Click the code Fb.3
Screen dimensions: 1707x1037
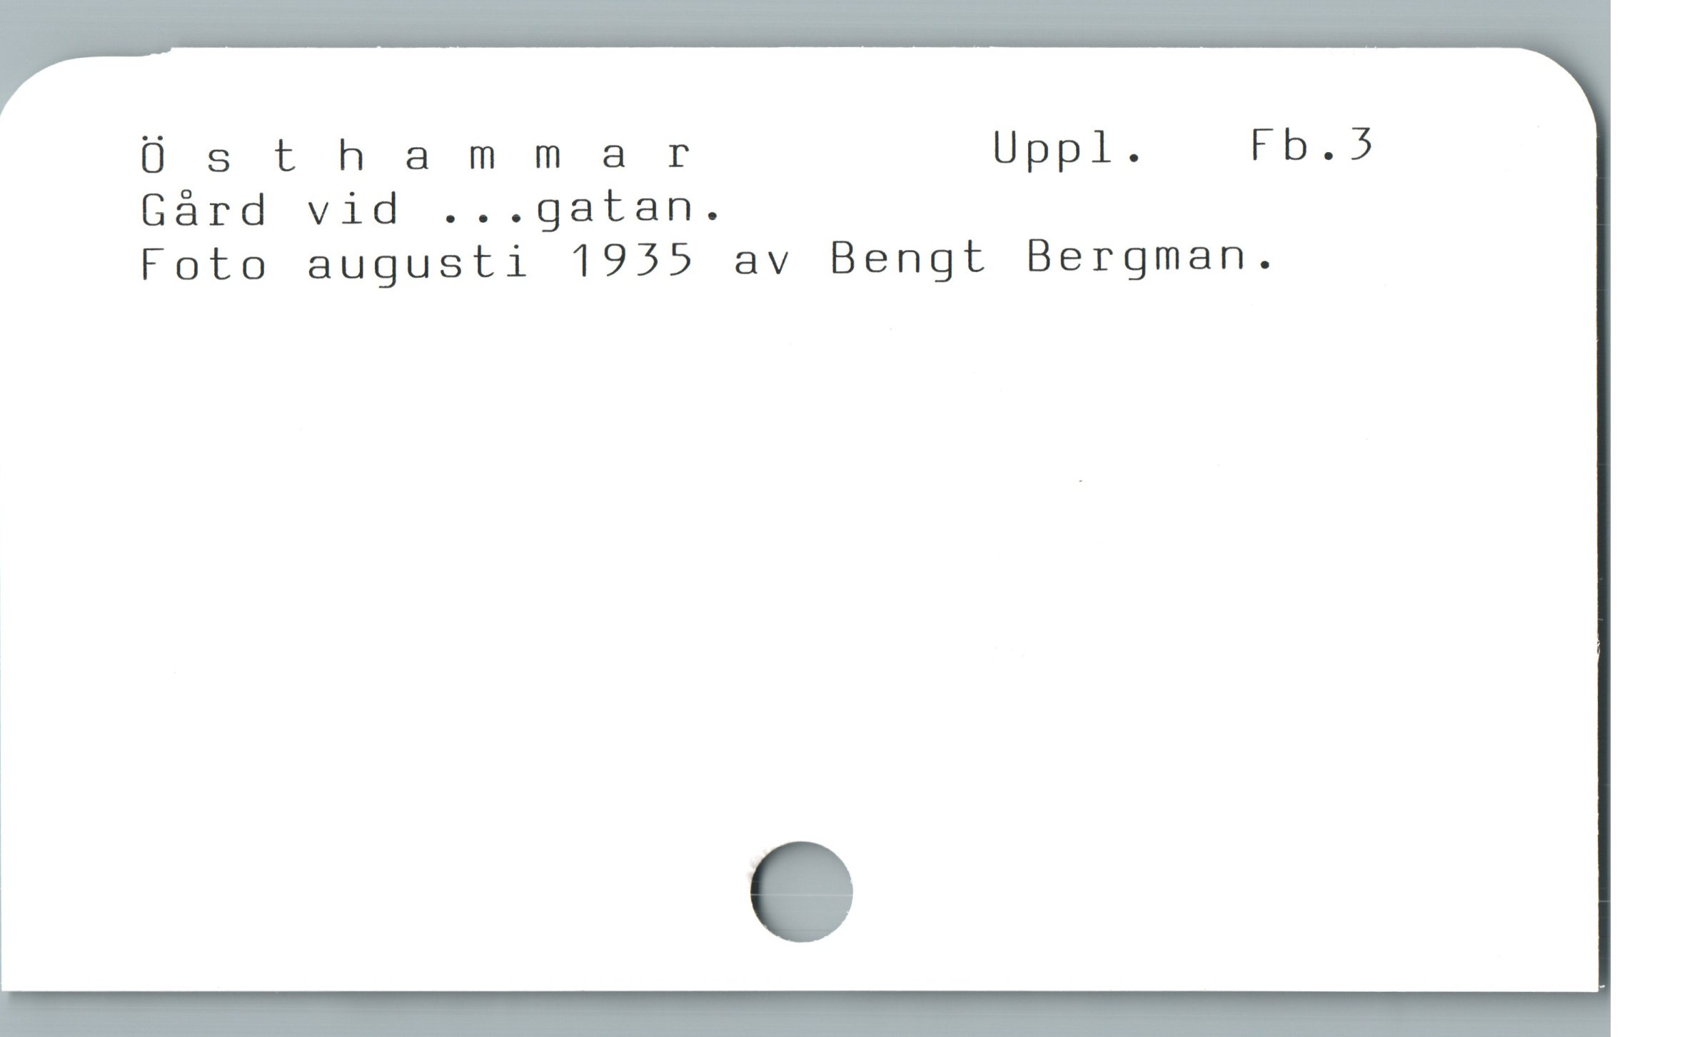point(1312,145)
